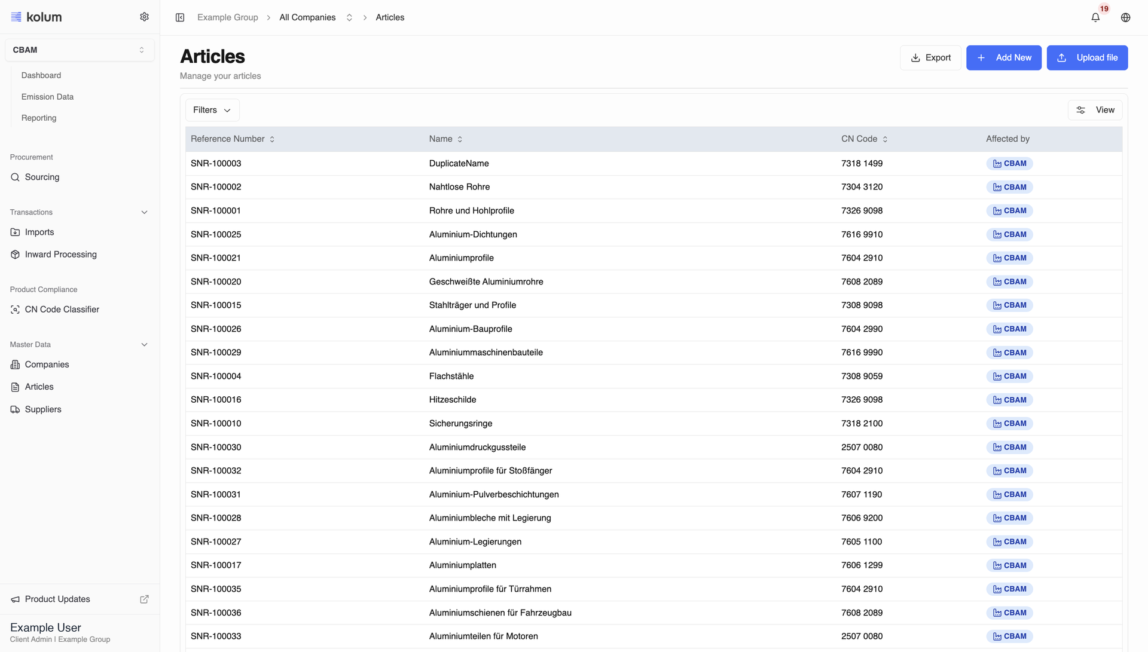Click CBAM badge for Hitzeschilde

[1009, 400]
